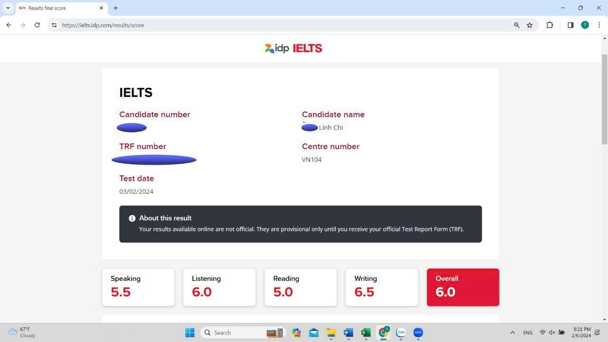Screen dimensions: 608x342
Task: Click the muted speaker volume icon
Action: tap(552, 332)
